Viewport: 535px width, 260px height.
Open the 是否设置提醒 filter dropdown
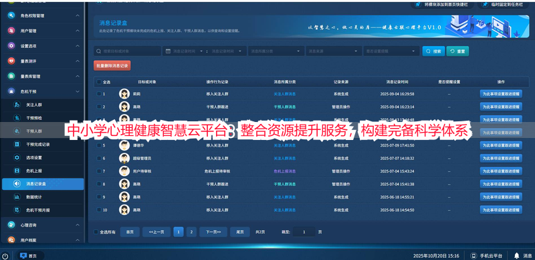tap(391, 51)
